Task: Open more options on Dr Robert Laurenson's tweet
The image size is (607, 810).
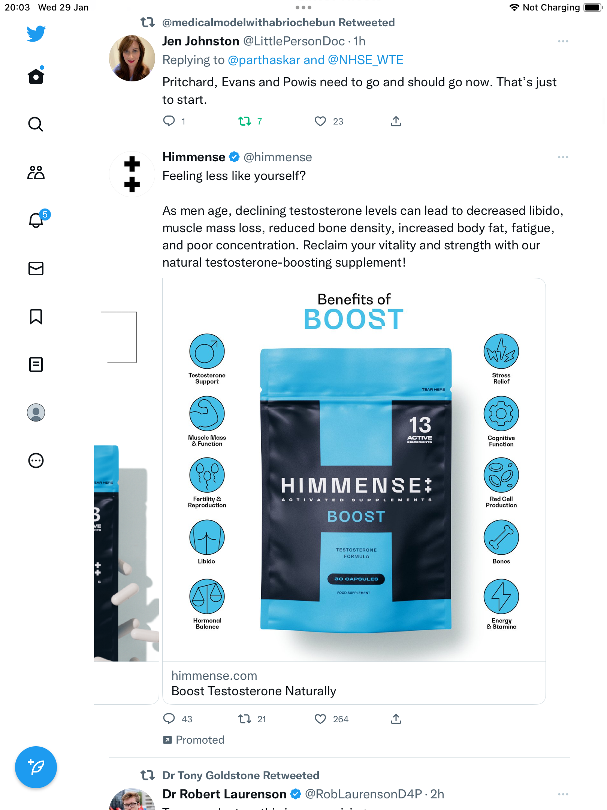Action: [563, 794]
